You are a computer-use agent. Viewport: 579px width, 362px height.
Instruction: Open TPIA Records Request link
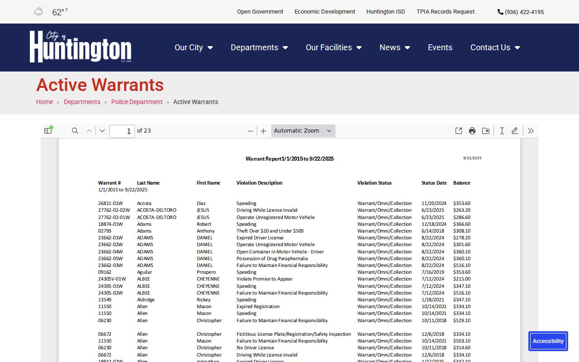coord(446,12)
